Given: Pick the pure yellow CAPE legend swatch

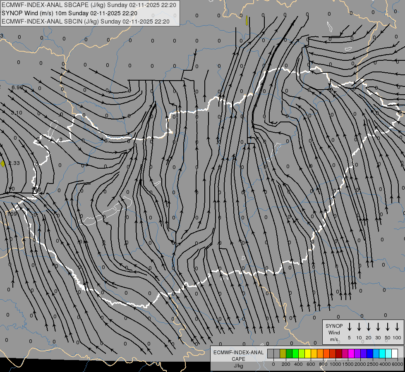Looking at the screenshot, I should (x=308, y=353).
